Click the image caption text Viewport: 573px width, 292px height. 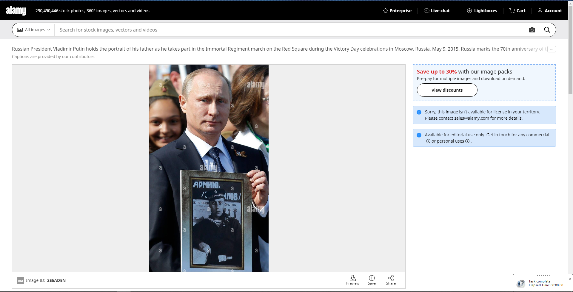pyautogui.click(x=279, y=49)
